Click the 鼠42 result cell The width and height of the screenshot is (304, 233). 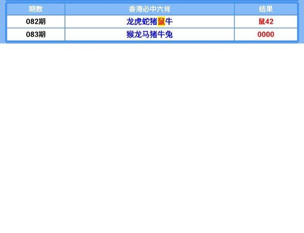266,21
